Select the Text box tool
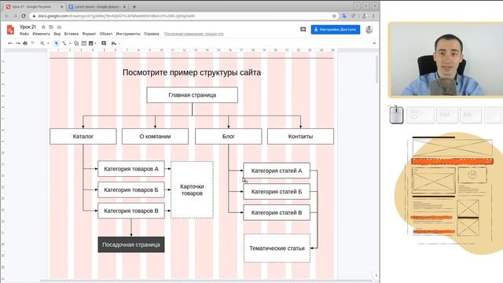This screenshot has height=283, width=503. point(84,43)
